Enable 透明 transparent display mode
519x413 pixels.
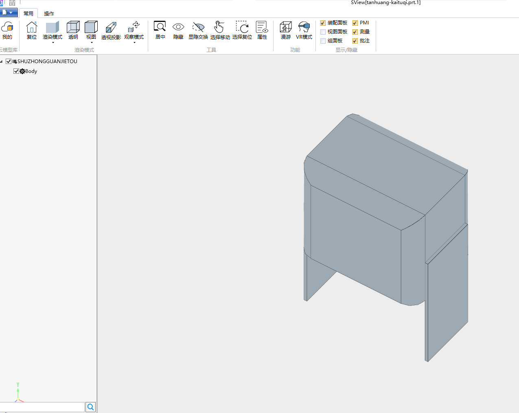click(x=73, y=31)
